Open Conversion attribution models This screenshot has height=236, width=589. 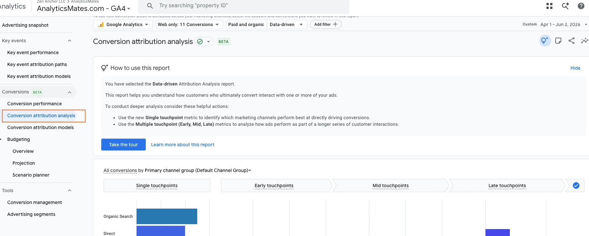click(x=41, y=127)
